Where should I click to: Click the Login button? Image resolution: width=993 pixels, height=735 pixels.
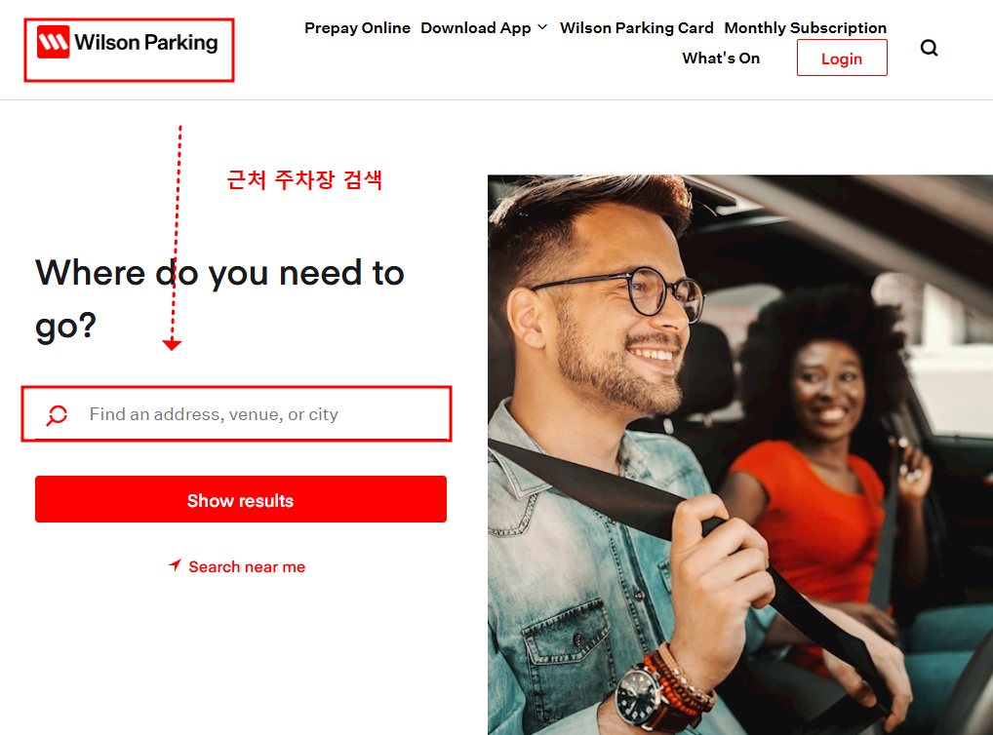842,58
